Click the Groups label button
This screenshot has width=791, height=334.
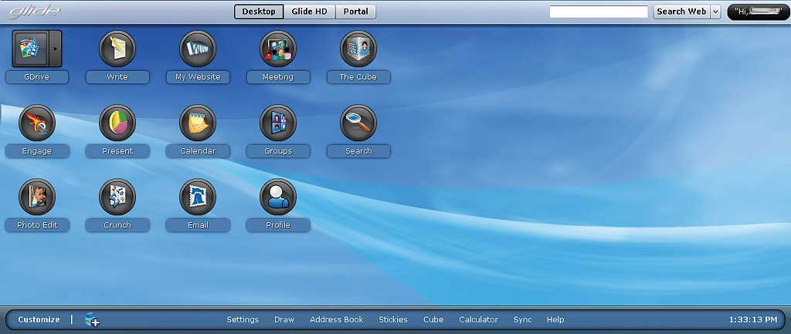278,151
